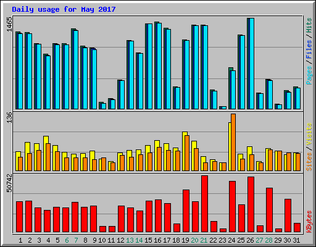
Task: Select day label 17 on the x-axis
Action: click(167, 240)
